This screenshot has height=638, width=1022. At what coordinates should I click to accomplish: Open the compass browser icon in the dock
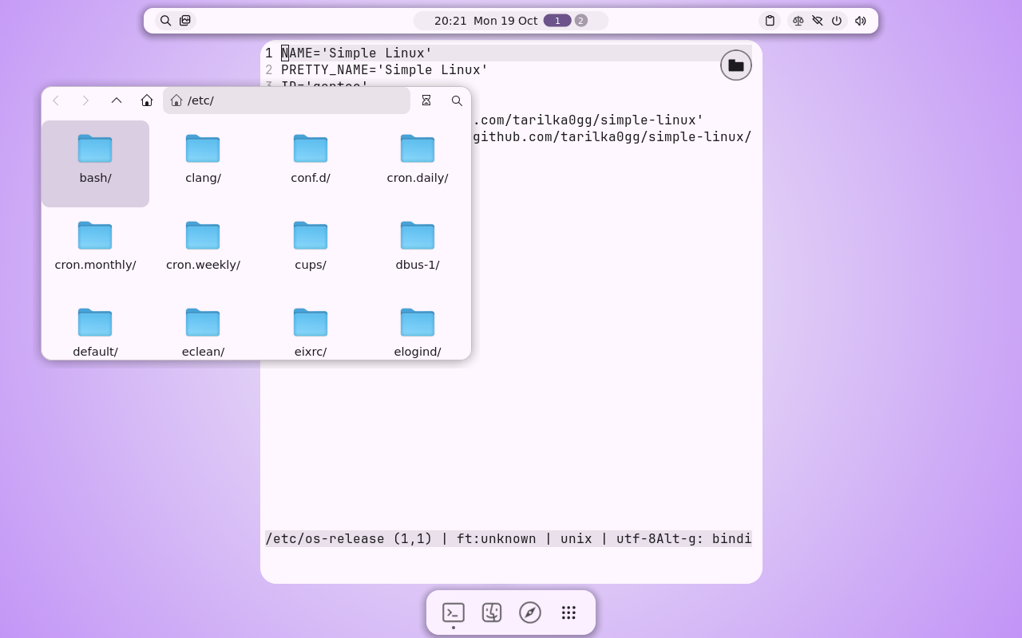point(530,612)
